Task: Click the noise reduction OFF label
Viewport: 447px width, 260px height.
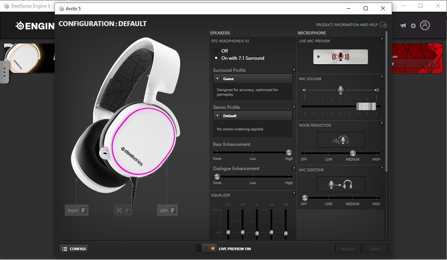Action: pyautogui.click(x=304, y=159)
